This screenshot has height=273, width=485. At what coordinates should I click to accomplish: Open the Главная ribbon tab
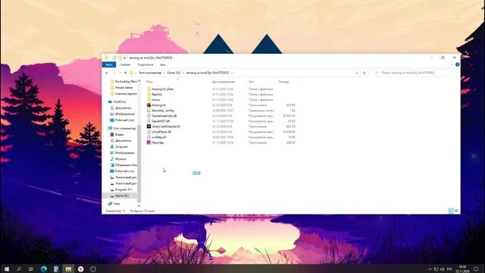(x=125, y=64)
